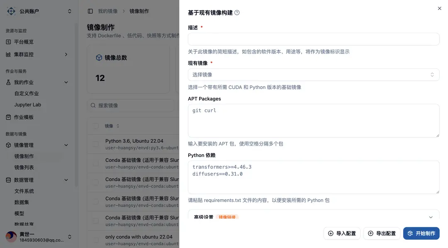
Task: Click the 作业模板 icon in sidebar
Action: pos(8,117)
